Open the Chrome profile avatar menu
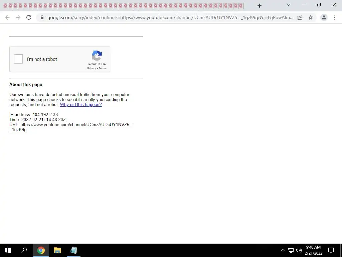This screenshot has height=257, width=342. coord(324,17)
